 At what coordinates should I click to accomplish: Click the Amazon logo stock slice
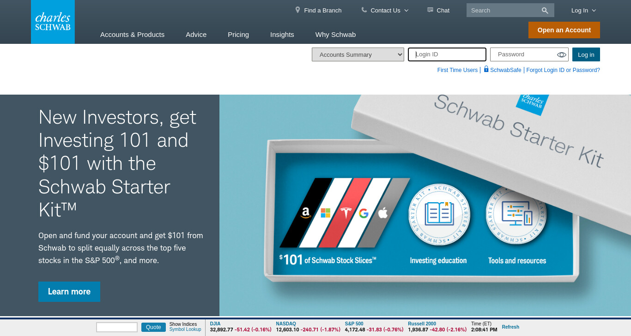306,213
